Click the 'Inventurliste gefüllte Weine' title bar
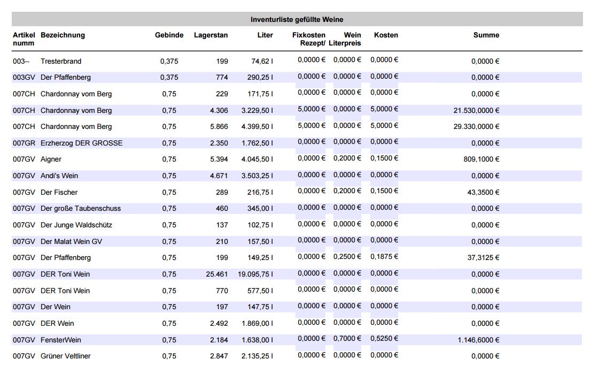The height and width of the screenshot is (367, 591). coord(297,19)
